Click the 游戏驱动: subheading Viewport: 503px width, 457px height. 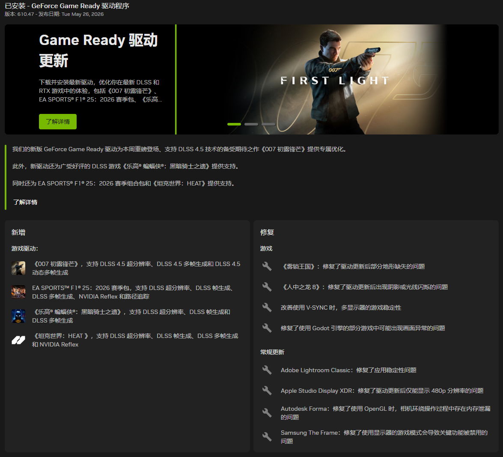coord(25,248)
